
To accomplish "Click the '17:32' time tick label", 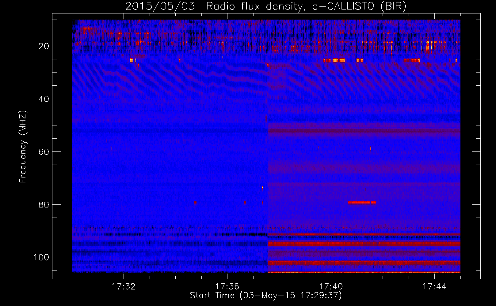I will 124,287.
